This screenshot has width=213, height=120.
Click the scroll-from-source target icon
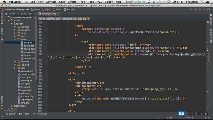[x=22, y=14]
